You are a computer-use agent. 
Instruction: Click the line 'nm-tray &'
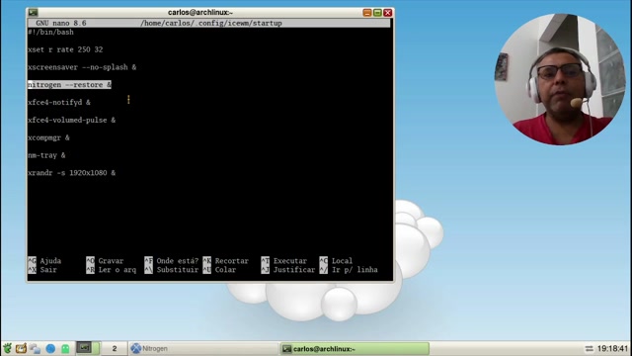pyautogui.click(x=46, y=155)
